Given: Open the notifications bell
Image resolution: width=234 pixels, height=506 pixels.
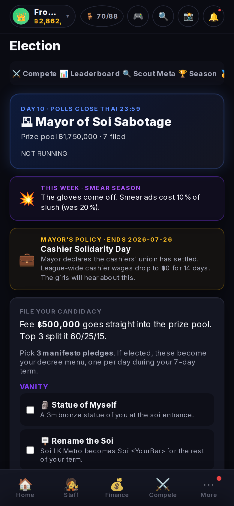Looking at the screenshot, I should tap(214, 16).
